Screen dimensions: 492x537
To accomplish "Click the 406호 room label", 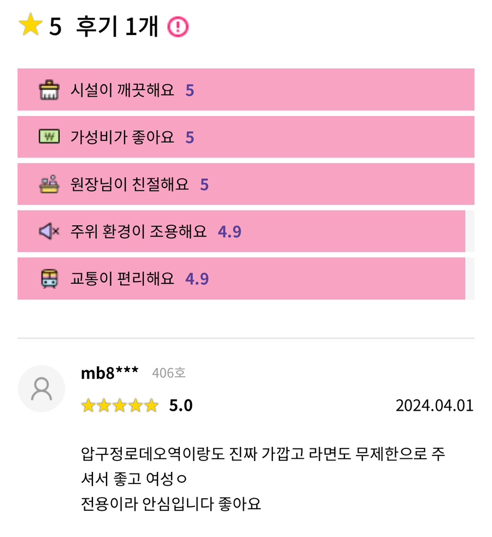I will pyautogui.click(x=169, y=373).
